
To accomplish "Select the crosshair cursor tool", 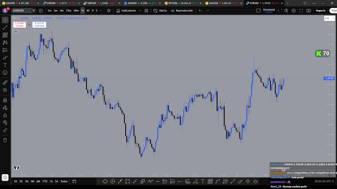I will (5, 20).
